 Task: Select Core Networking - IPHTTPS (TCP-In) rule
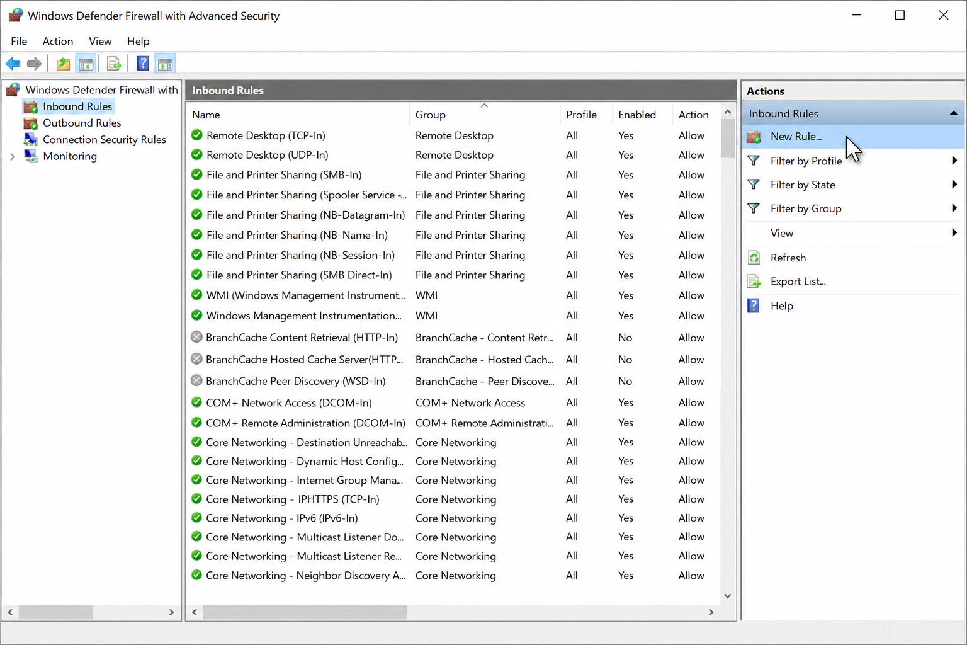[x=453, y=499]
